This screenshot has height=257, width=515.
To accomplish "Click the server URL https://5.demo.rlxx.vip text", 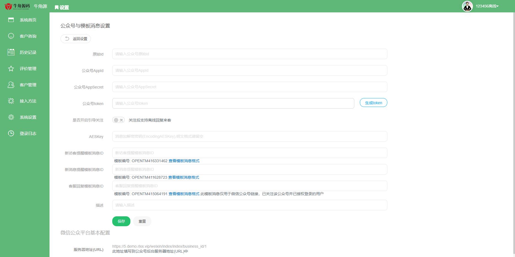I will (159, 246).
